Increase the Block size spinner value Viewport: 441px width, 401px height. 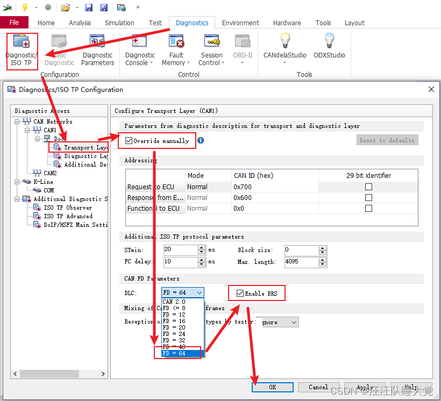click(x=323, y=248)
